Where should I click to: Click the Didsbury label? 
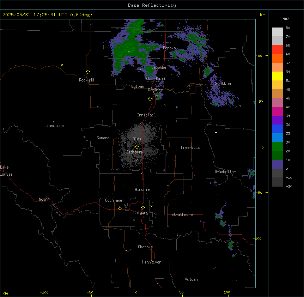(135, 152)
